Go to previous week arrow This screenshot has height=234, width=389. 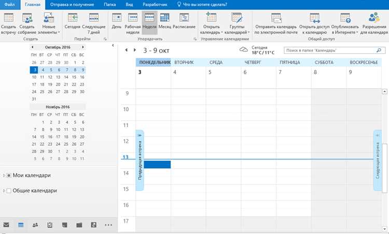(x=126, y=50)
